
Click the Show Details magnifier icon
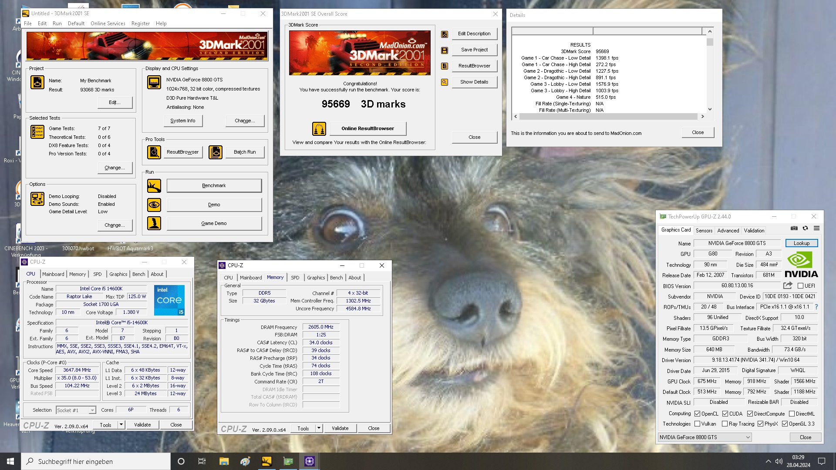445,82
